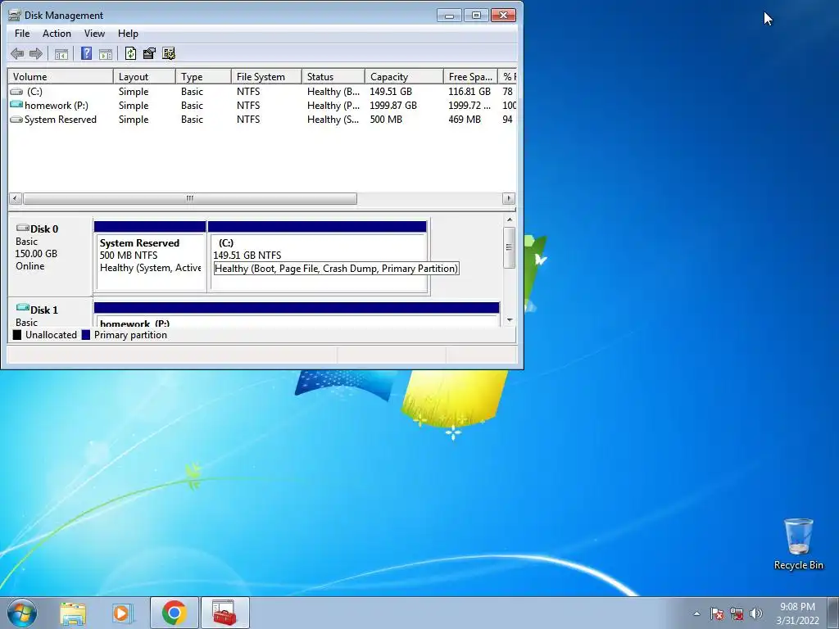Select the System Reserved drive icon in list

pos(16,120)
